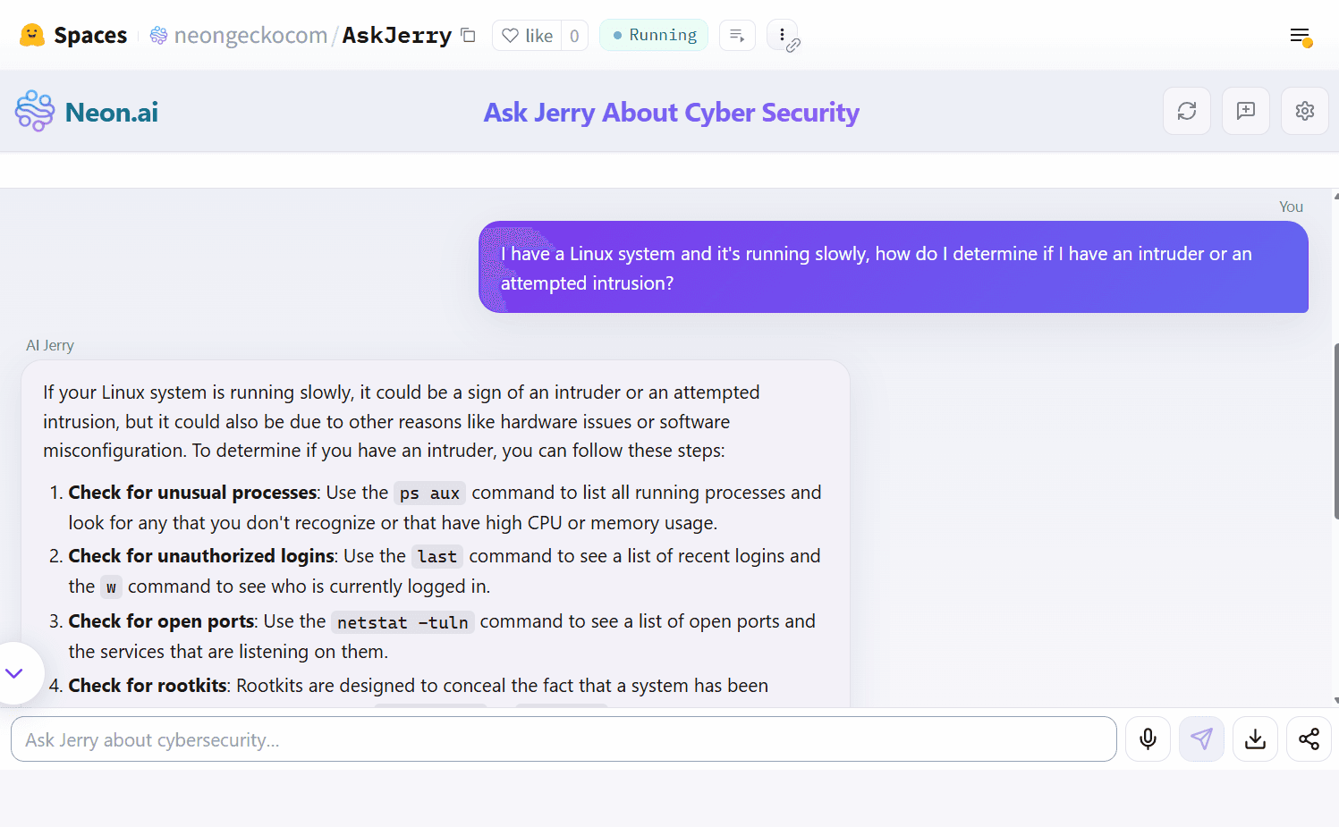Open sharing options with the share icon
The width and height of the screenshot is (1339, 827).
1309,739
